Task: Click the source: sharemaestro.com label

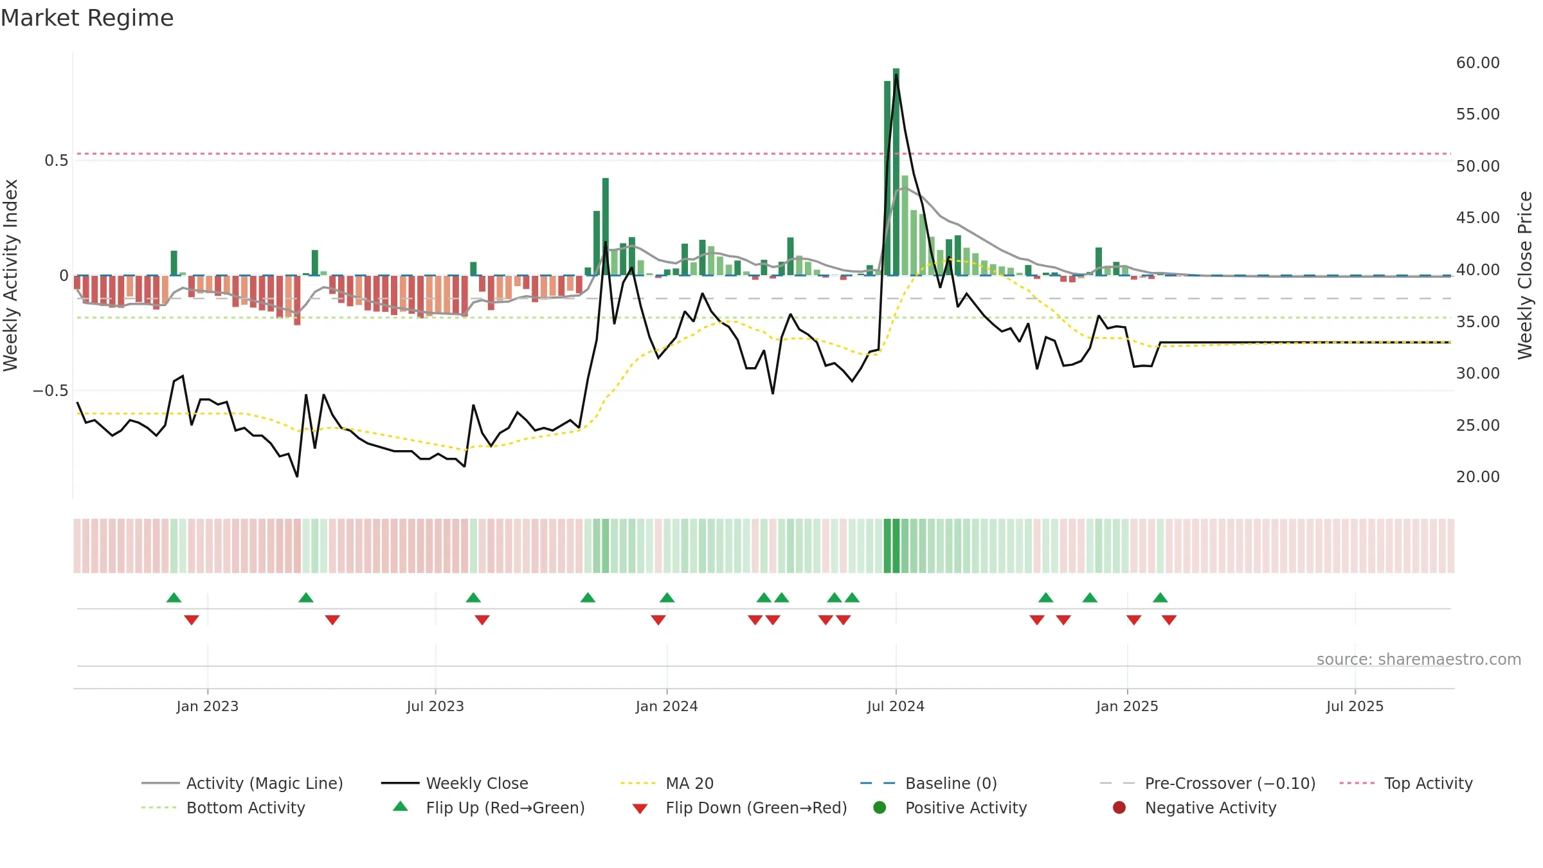Action: [x=1419, y=659]
